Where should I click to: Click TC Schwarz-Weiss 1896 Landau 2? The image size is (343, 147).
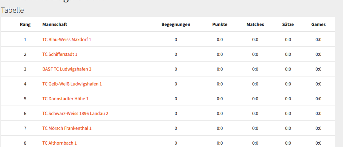pyautogui.click(x=75, y=113)
